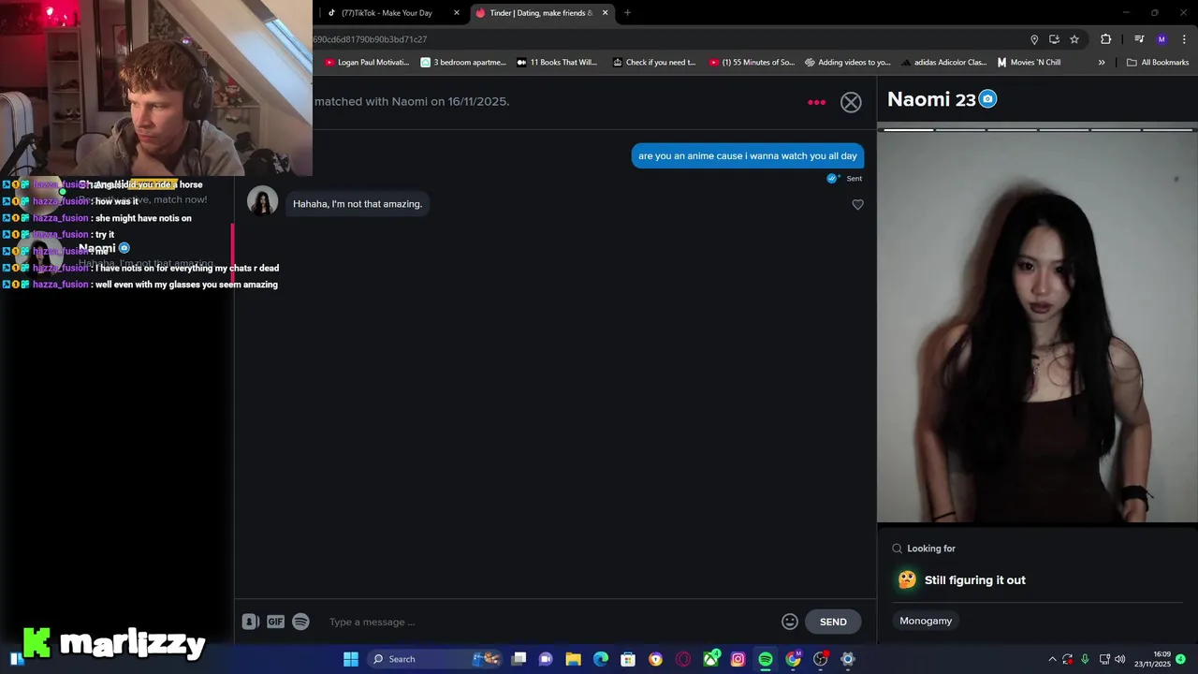This screenshot has height=674, width=1198.
Task: Open the Adding videos to yo... bookmark
Action: point(848,63)
